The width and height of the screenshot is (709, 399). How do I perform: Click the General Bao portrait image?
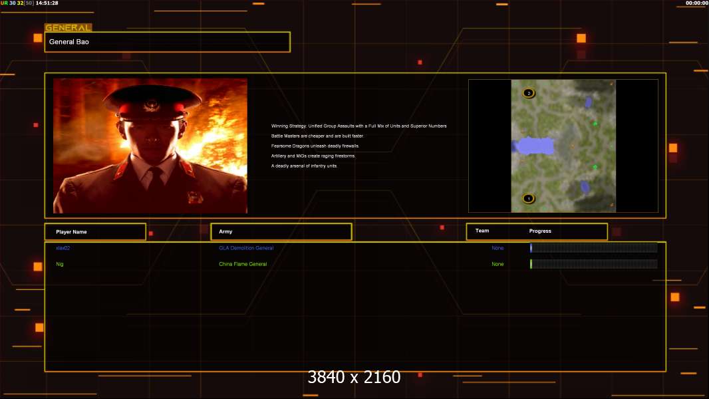click(x=150, y=146)
